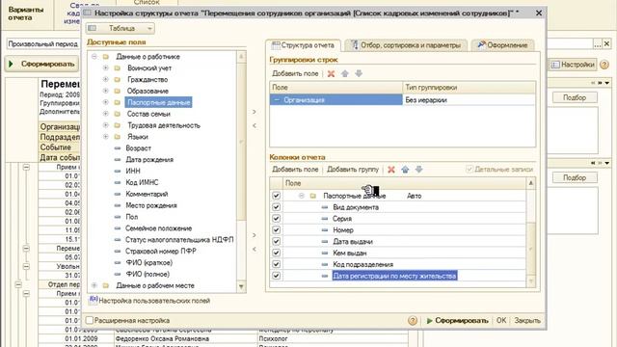
Task: Click the icon beside Дата рождения
Action: tap(118, 160)
